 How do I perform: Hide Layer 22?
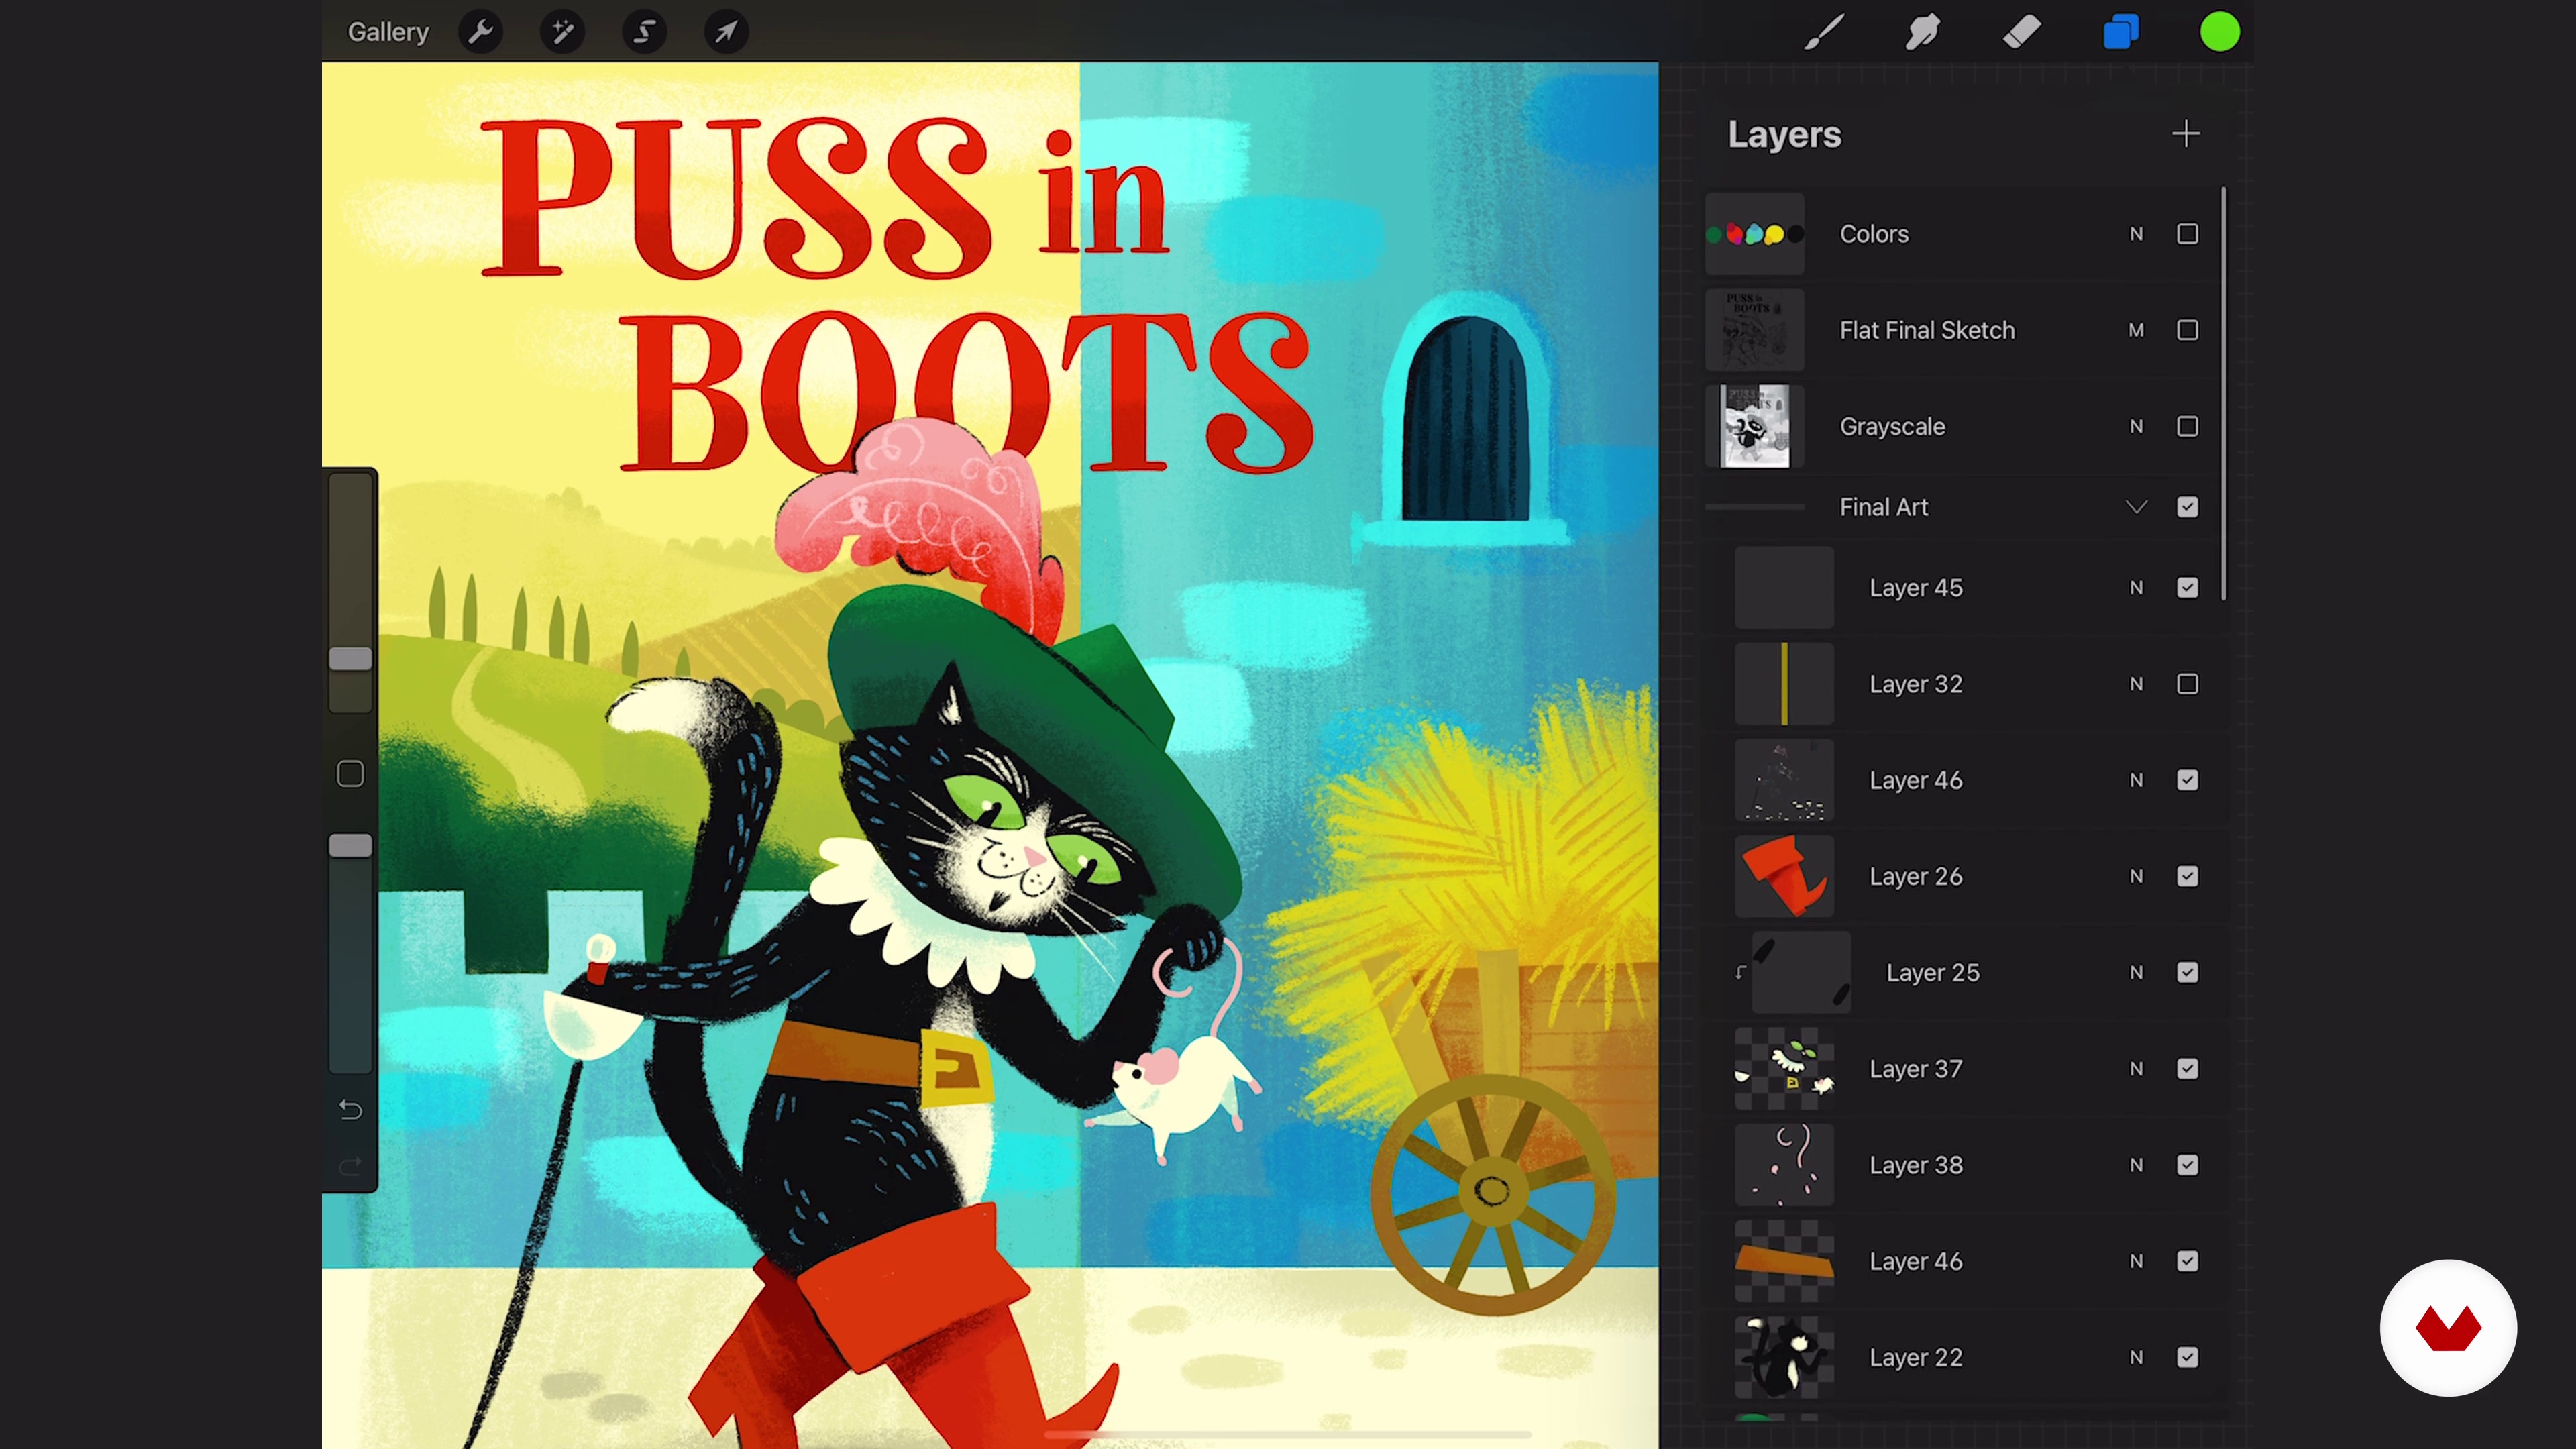pyautogui.click(x=2187, y=1358)
